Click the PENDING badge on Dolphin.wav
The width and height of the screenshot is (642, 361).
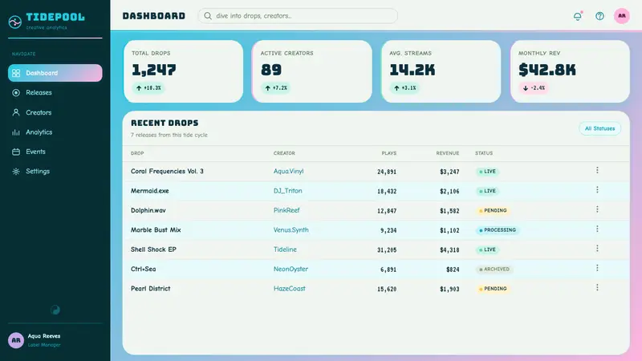(493, 210)
